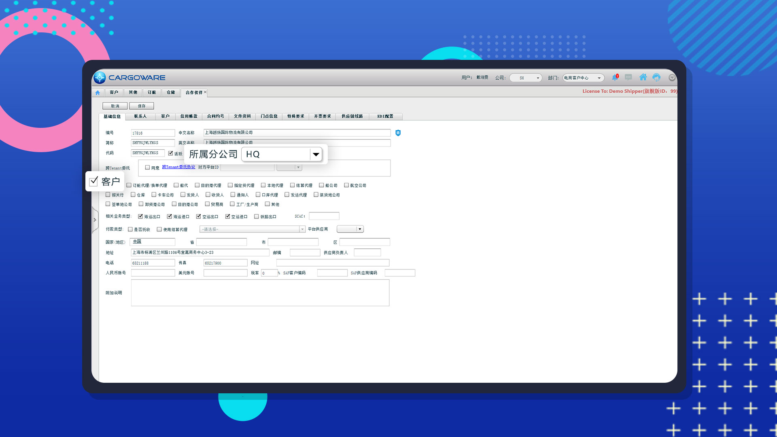Click the home icon tab beside 客户
The height and width of the screenshot is (437, 777).
98,93
